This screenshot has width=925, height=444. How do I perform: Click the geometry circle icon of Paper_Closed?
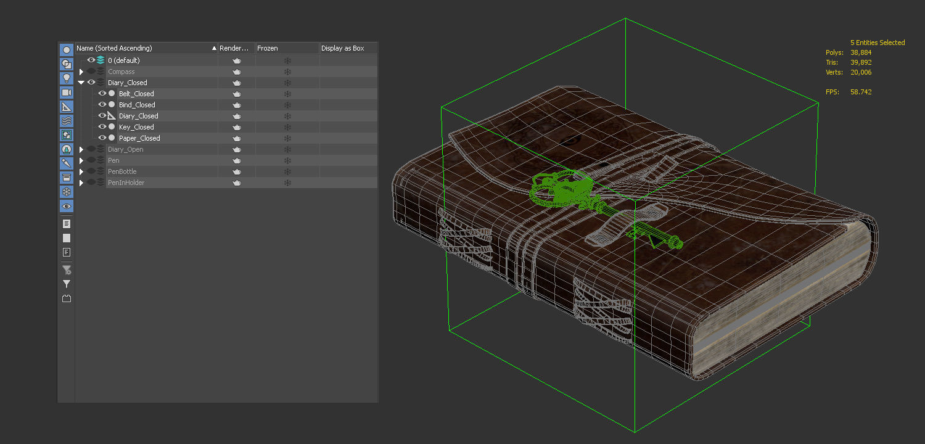112,138
